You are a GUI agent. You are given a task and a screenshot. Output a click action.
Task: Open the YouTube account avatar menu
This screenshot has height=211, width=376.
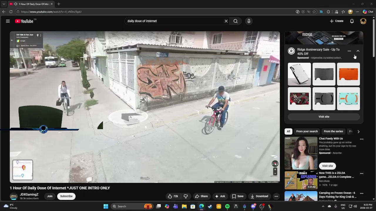pos(363,21)
